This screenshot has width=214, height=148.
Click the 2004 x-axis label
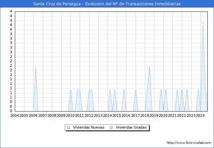point(14,115)
